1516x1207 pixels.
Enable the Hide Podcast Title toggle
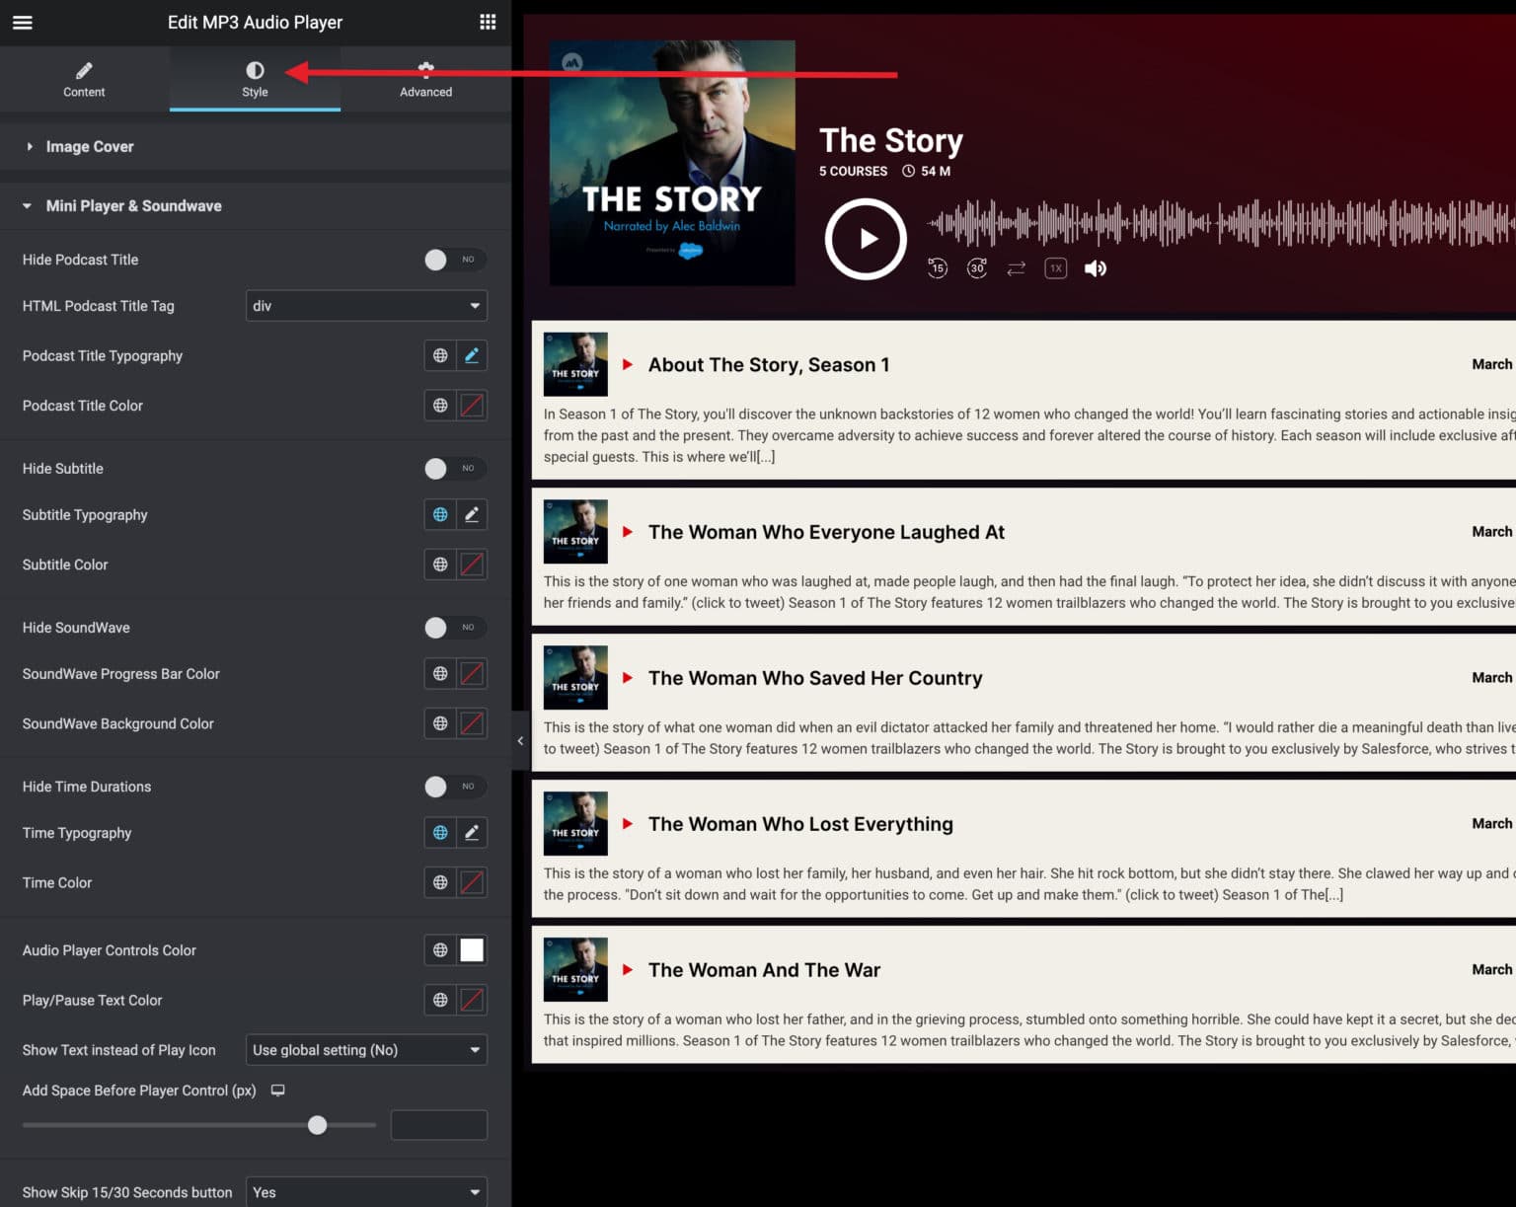click(x=455, y=260)
